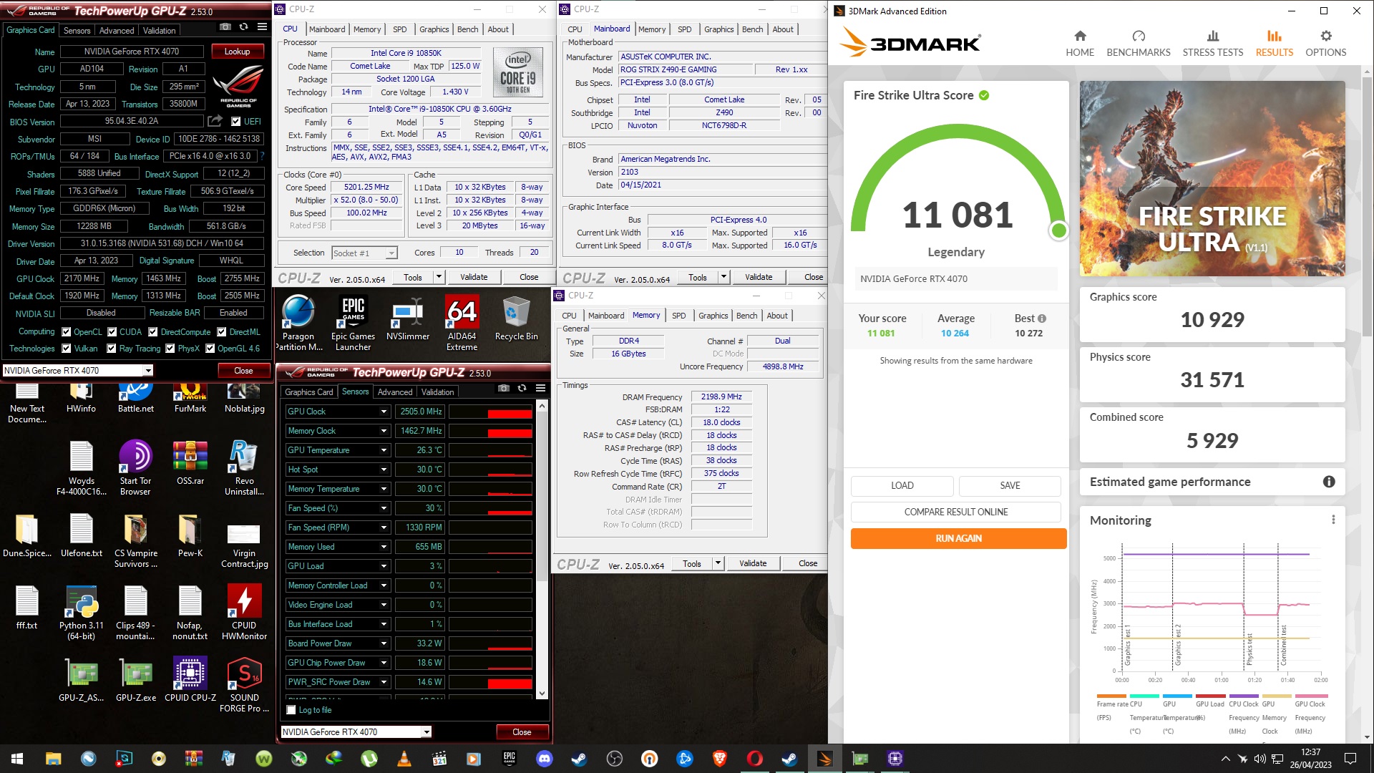The width and height of the screenshot is (1374, 773).
Task: Click the PWR_SRC Power Draw sensor graph bar
Action: (x=491, y=682)
